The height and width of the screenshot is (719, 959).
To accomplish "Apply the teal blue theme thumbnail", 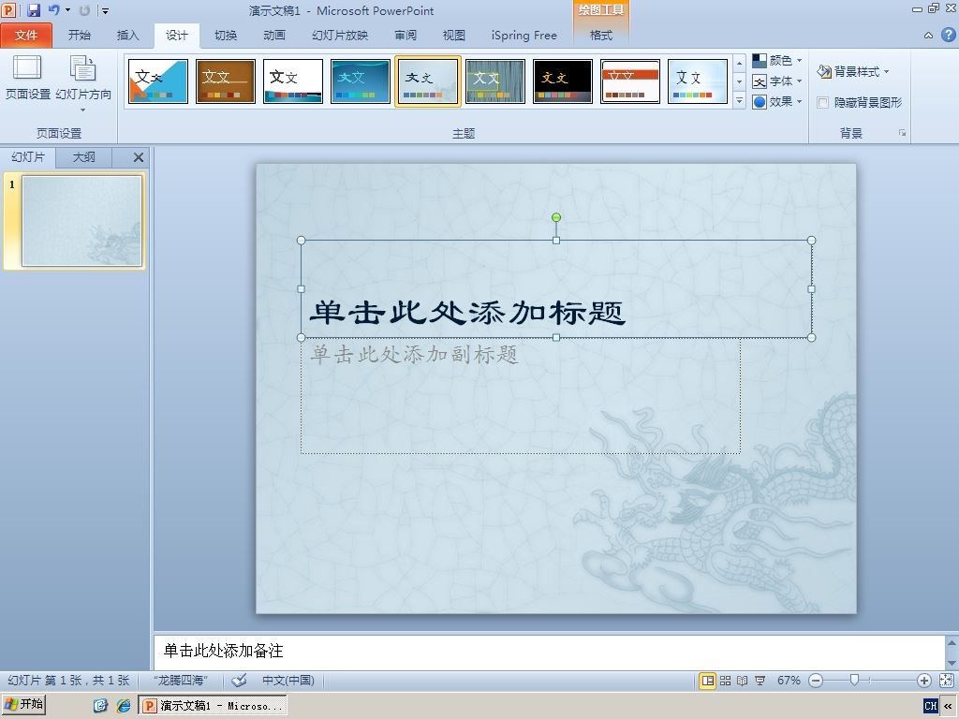I will pos(361,81).
